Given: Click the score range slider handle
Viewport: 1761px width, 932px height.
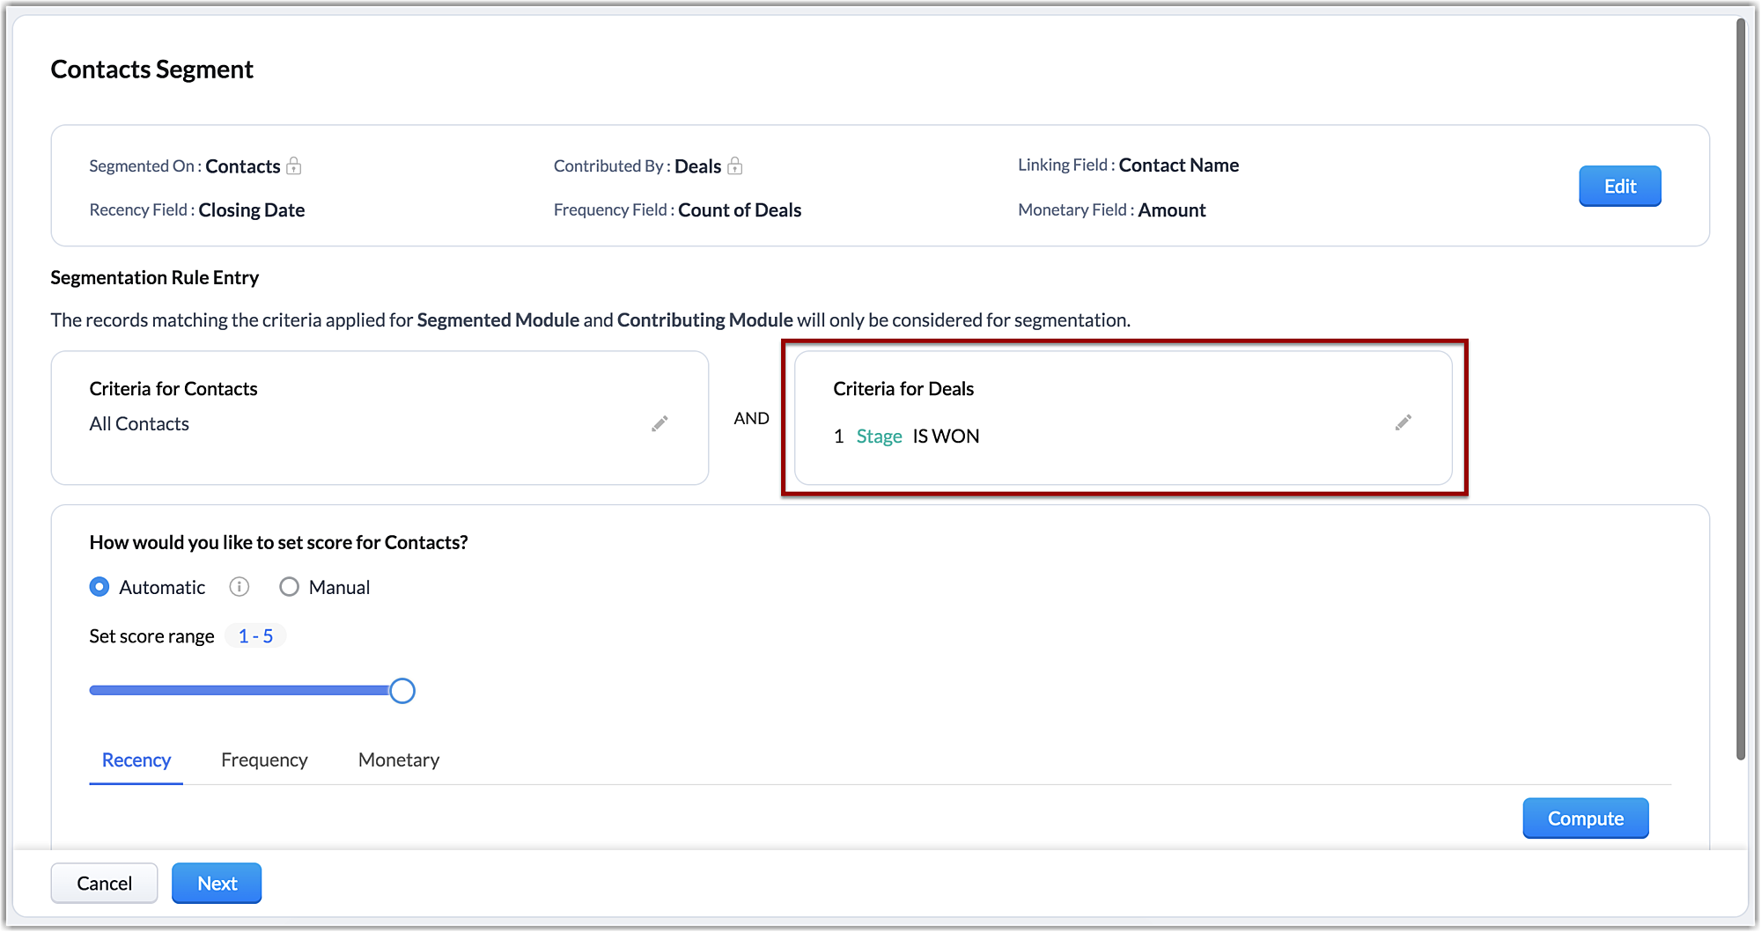Looking at the screenshot, I should (402, 691).
